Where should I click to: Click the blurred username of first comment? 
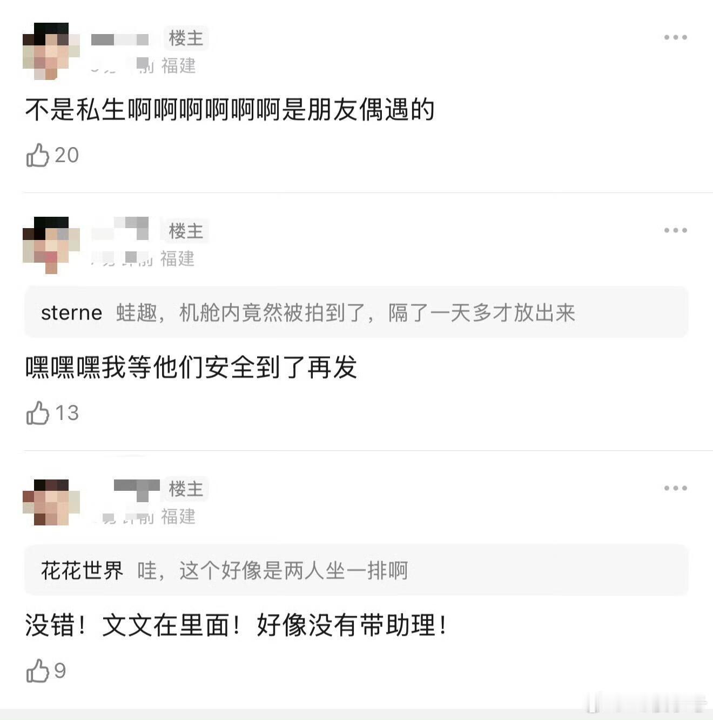120,39
